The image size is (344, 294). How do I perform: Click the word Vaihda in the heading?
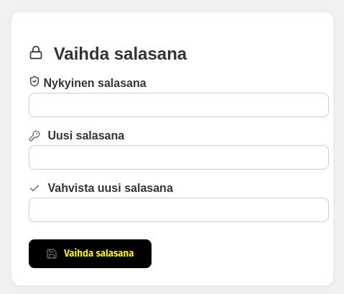[82, 54]
